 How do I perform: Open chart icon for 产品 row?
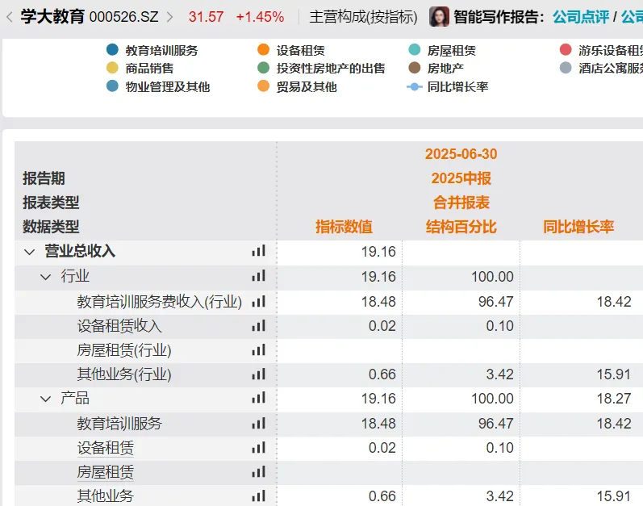point(259,398)
